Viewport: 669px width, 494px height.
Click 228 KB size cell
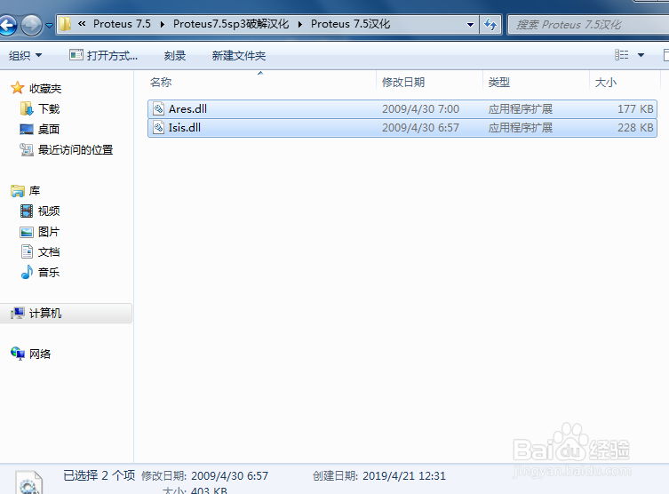(x=635, y=128)
